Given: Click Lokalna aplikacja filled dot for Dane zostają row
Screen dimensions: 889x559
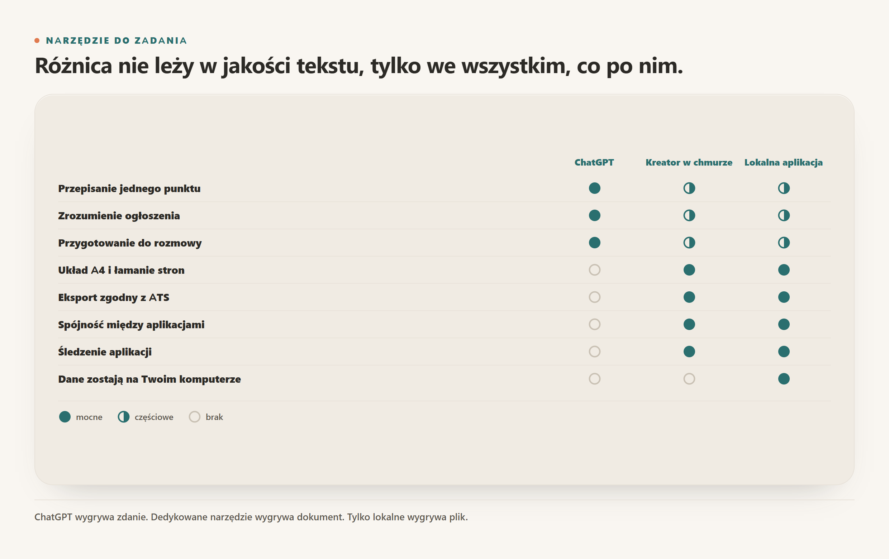Looking at the screenshot, I should point(783,379).
